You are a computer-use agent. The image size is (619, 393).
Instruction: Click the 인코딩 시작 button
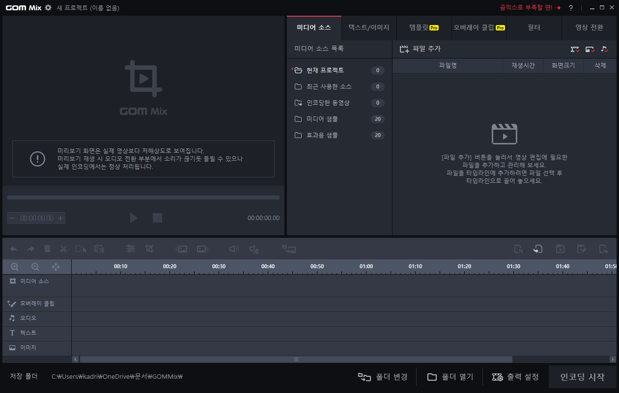(x=583, y=377)
